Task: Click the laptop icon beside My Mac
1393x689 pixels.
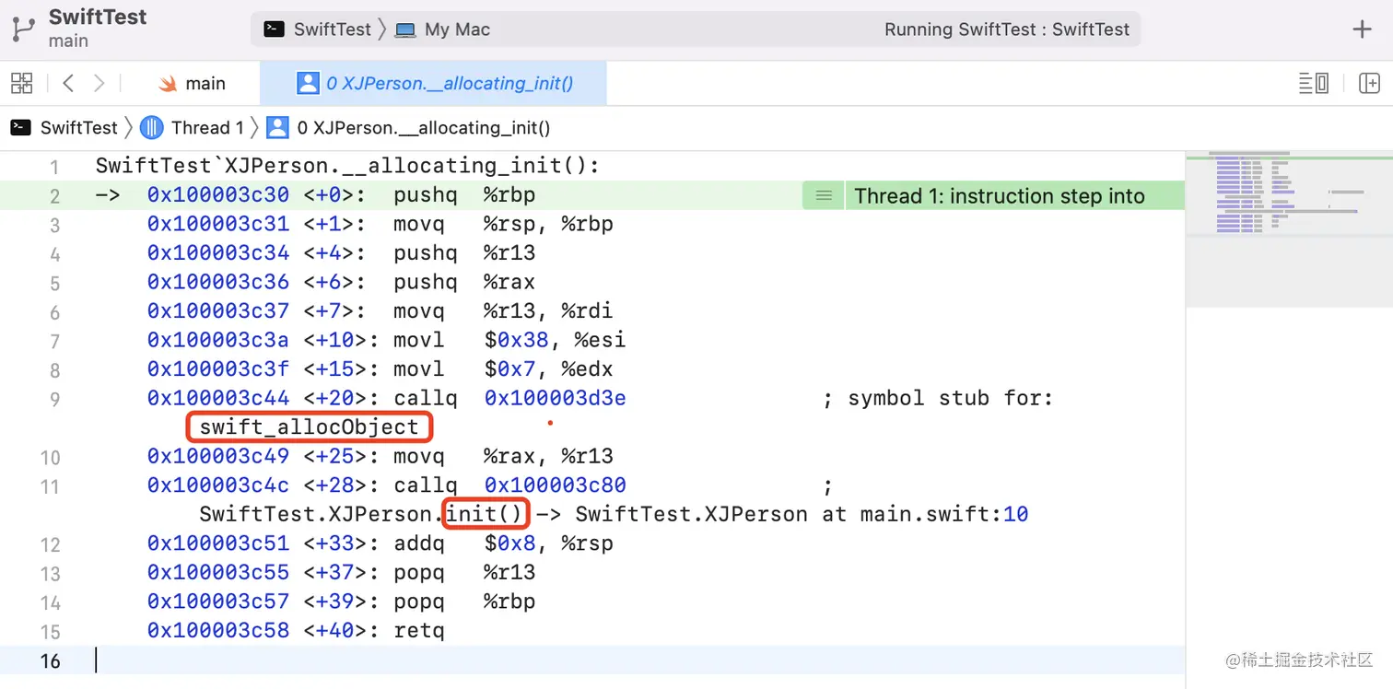Action: [x=405, y=29]
